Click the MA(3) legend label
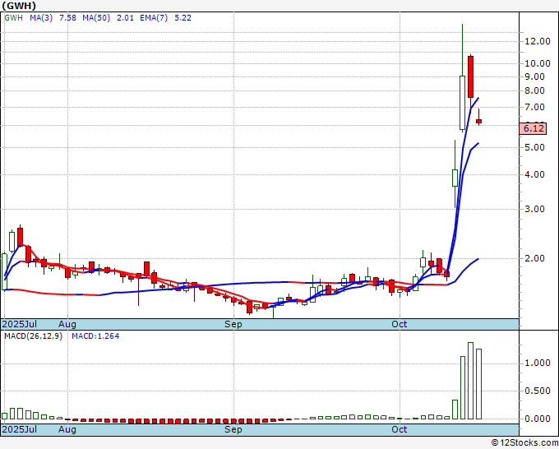This screenshot has width=559, height=449. 41,18
